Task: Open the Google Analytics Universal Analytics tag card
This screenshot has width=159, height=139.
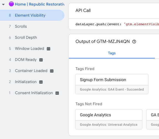Action: 109,119
